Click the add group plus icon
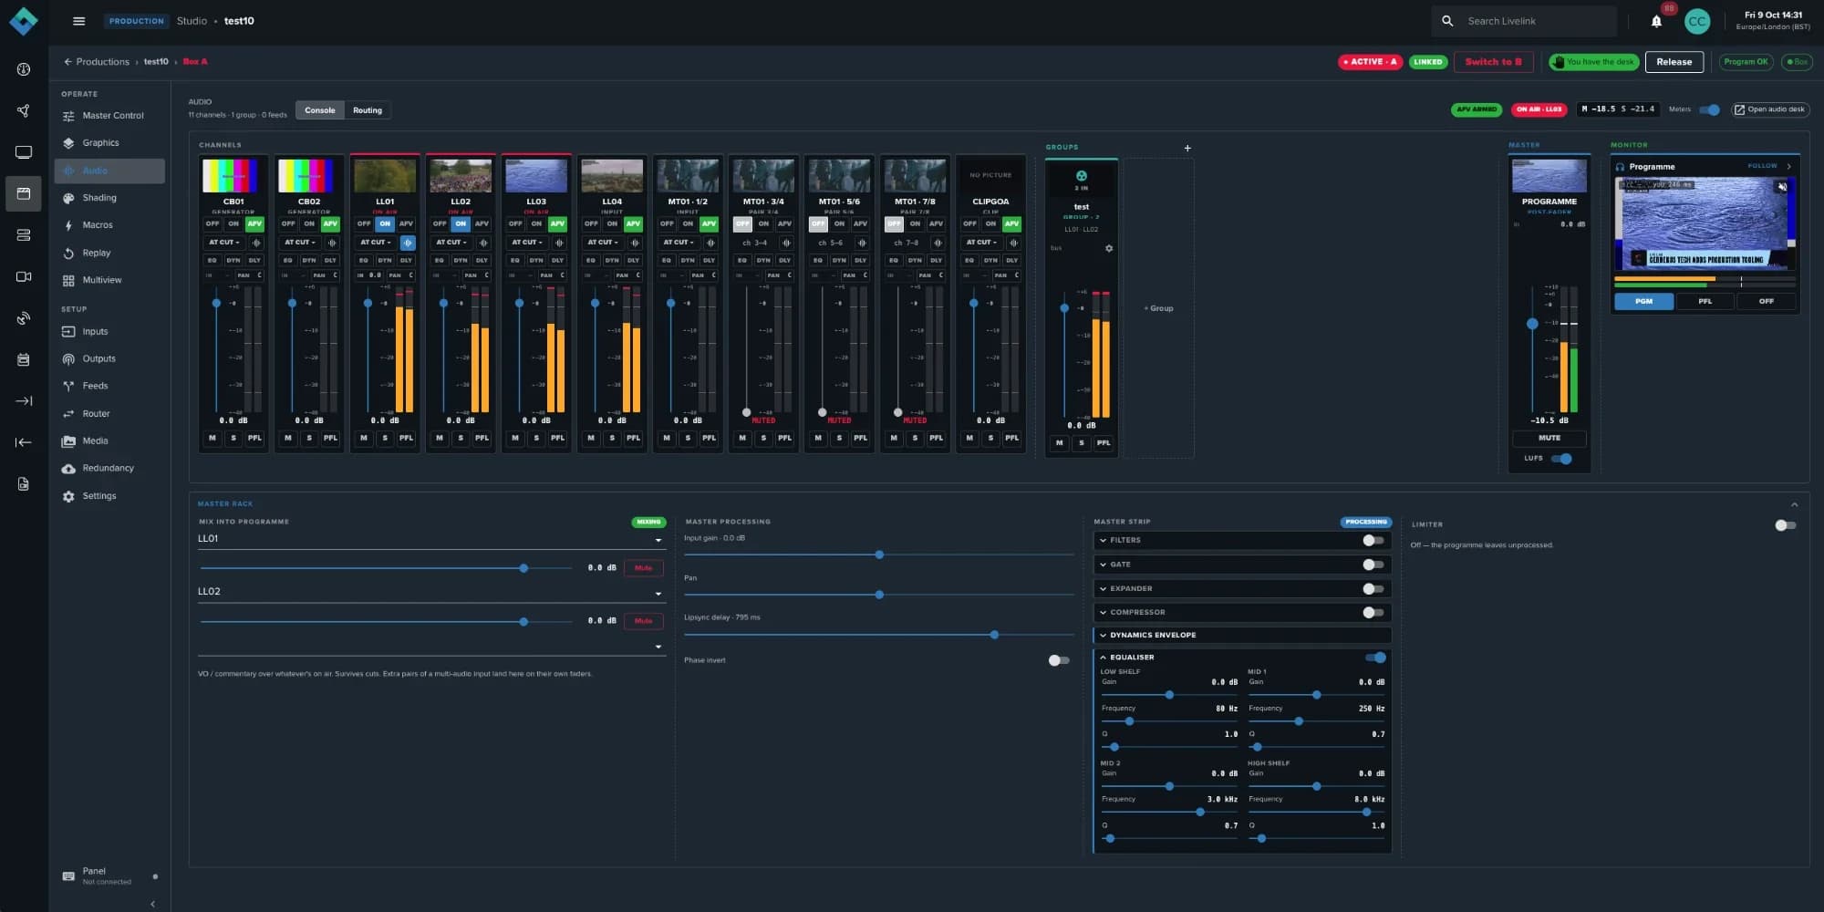The height and width of the screenshot is (912, 1824). click(x=1187, y=148)
